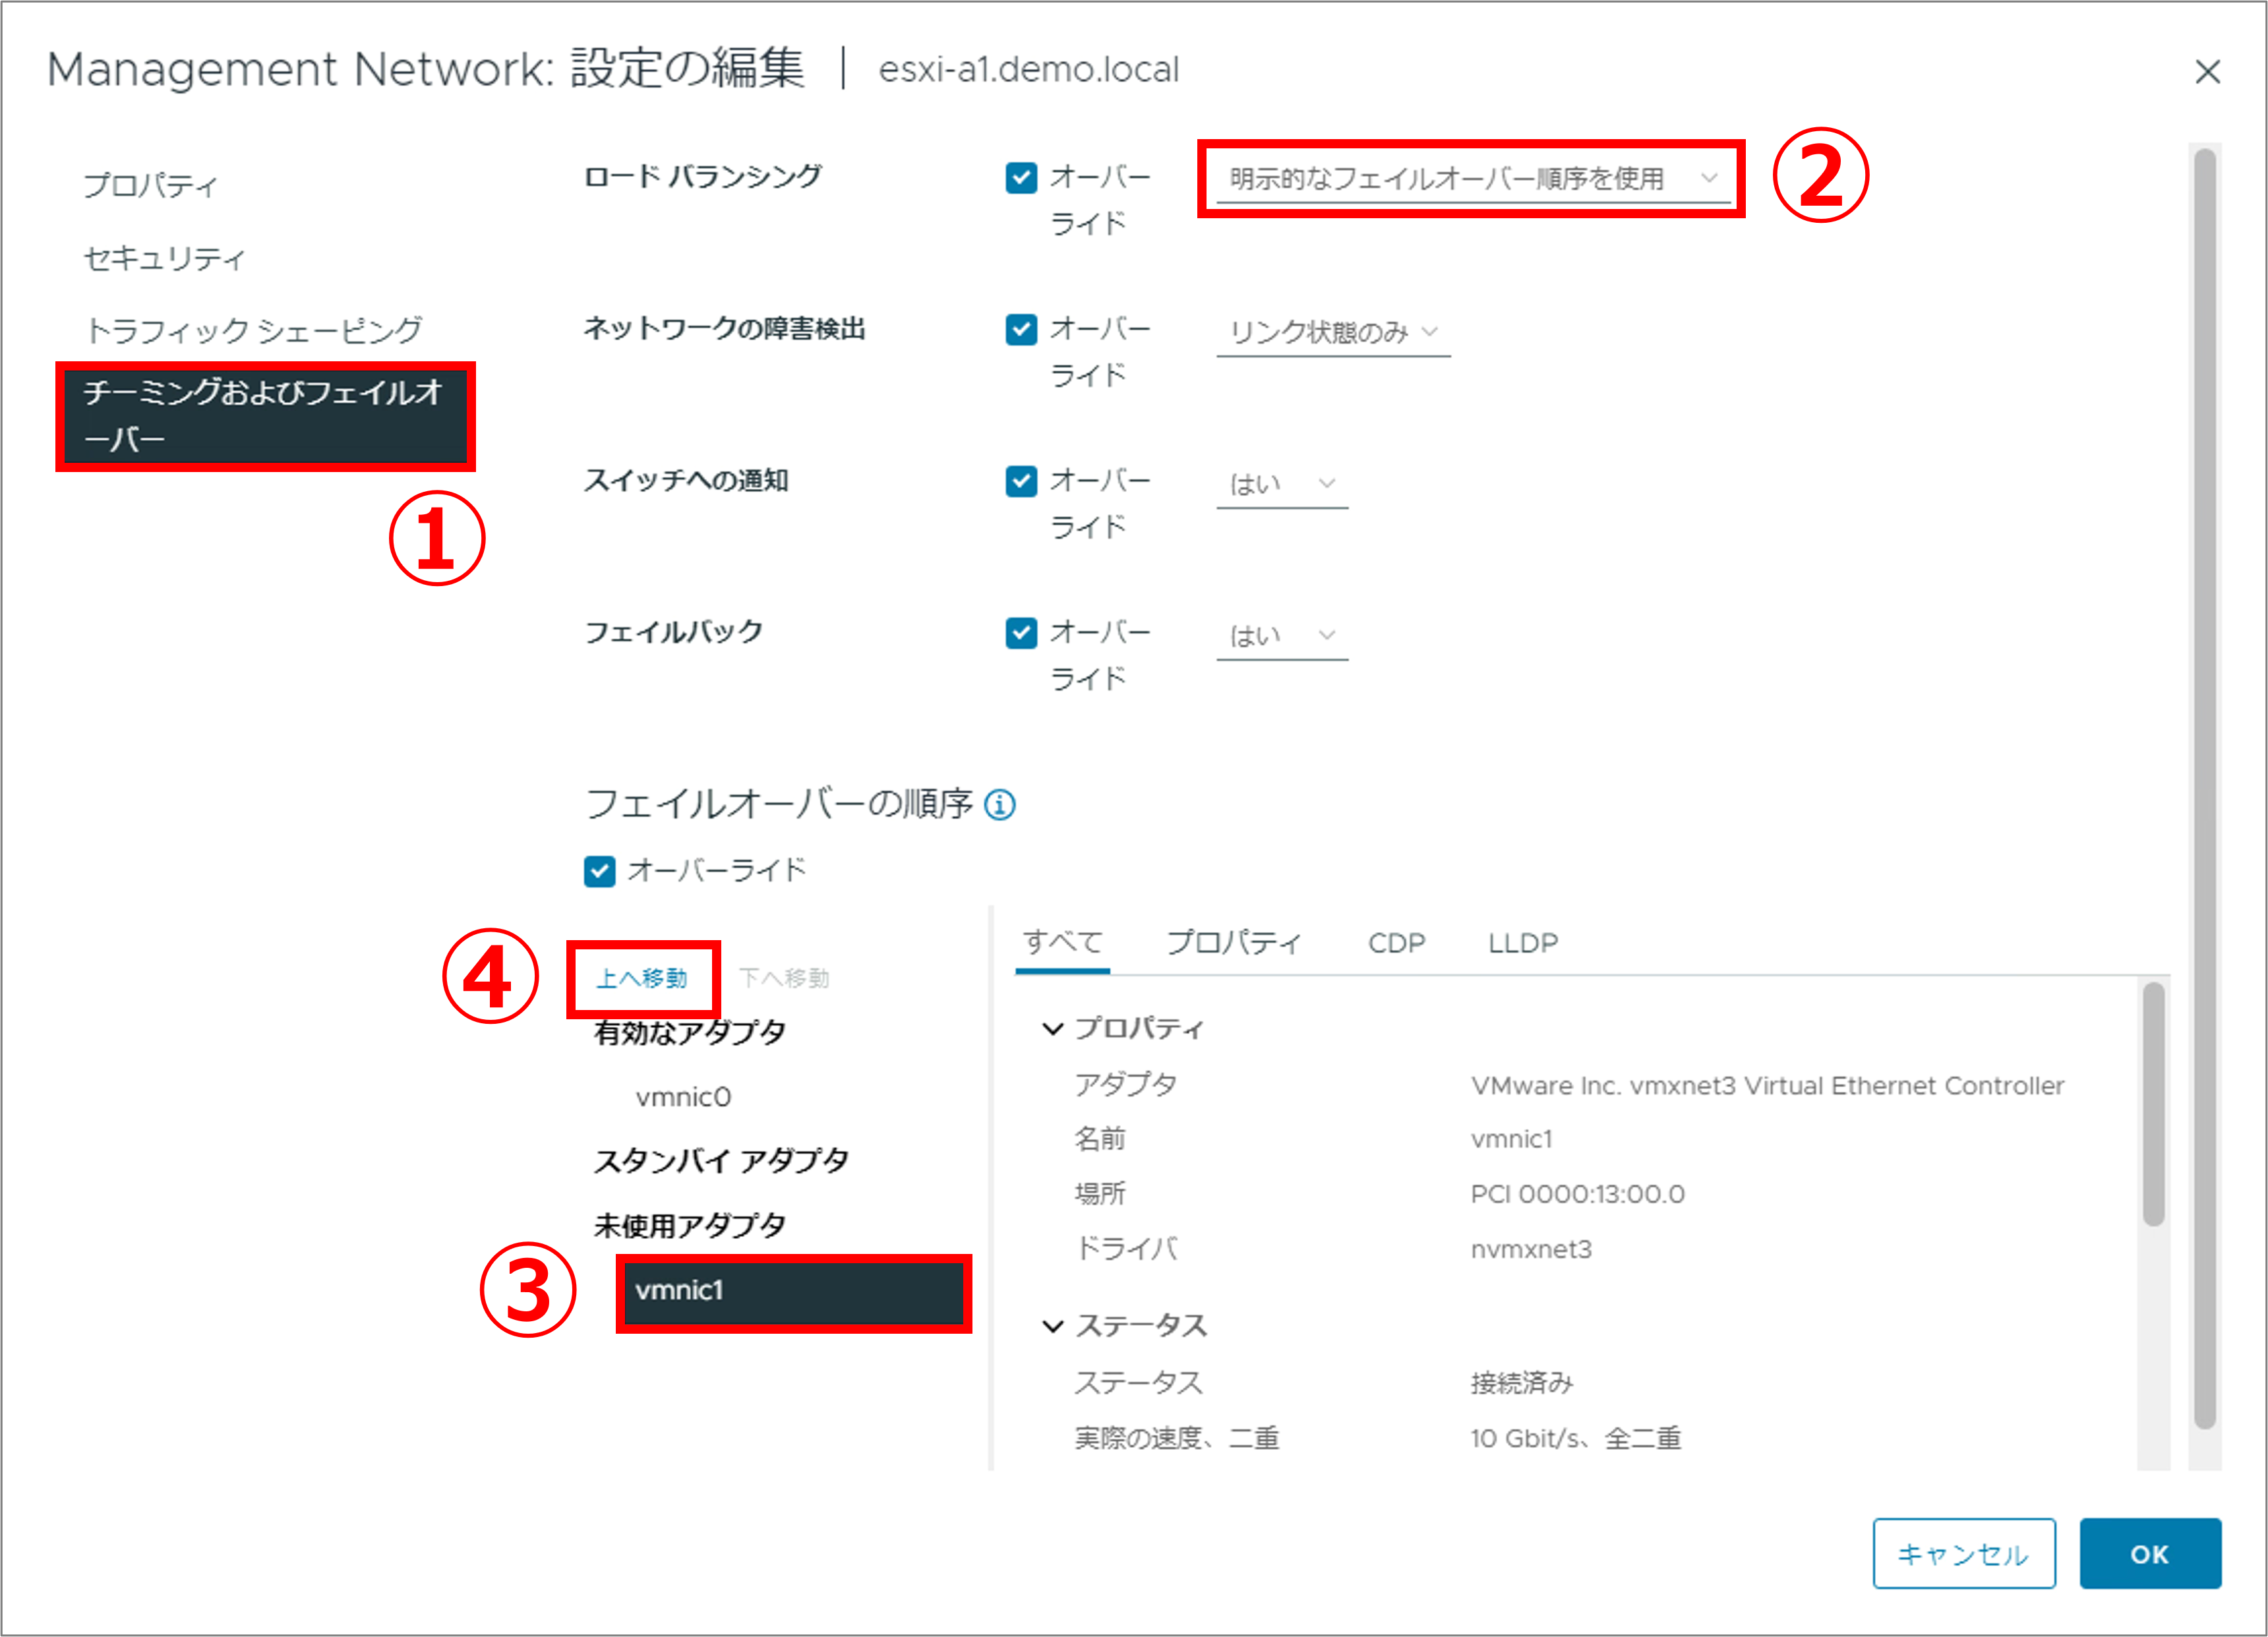Collapse the プロパティ section chevron
This screenshot has height=1637, width=2268.
coord(1052,1029)
